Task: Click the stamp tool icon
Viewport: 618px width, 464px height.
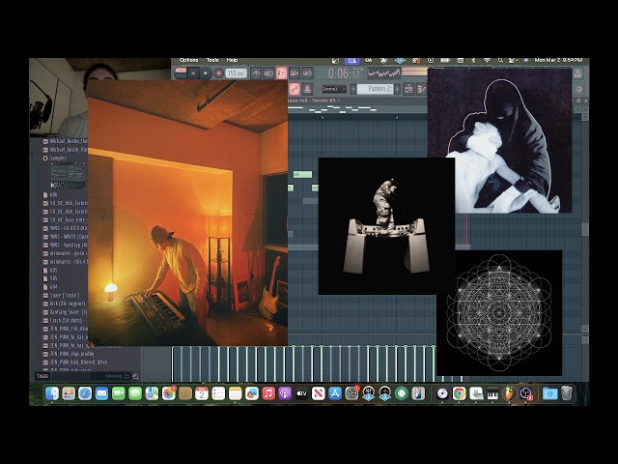Action: (307, 89)
